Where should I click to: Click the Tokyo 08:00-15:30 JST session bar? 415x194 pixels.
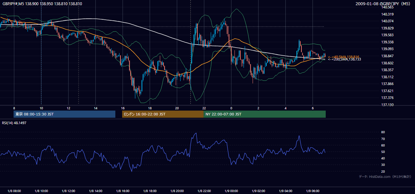(x=64, y=114)
